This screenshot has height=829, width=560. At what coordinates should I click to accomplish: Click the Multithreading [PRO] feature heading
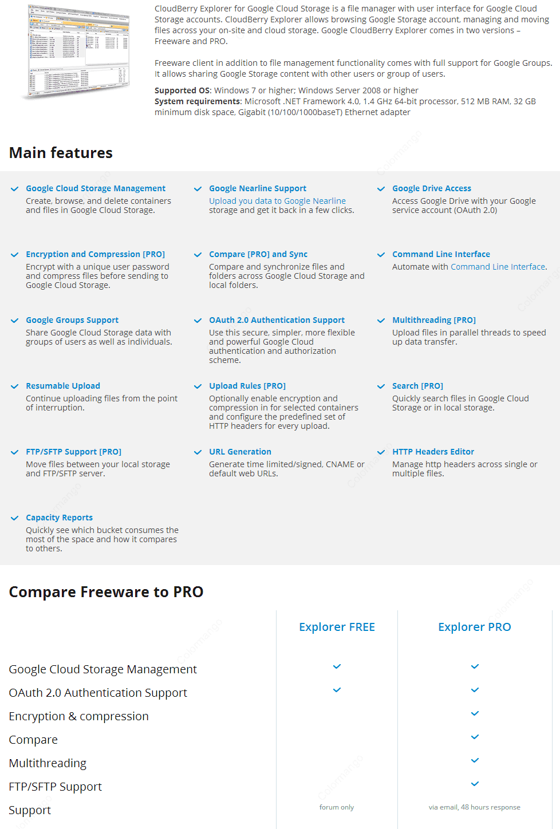tap(434, 320)
